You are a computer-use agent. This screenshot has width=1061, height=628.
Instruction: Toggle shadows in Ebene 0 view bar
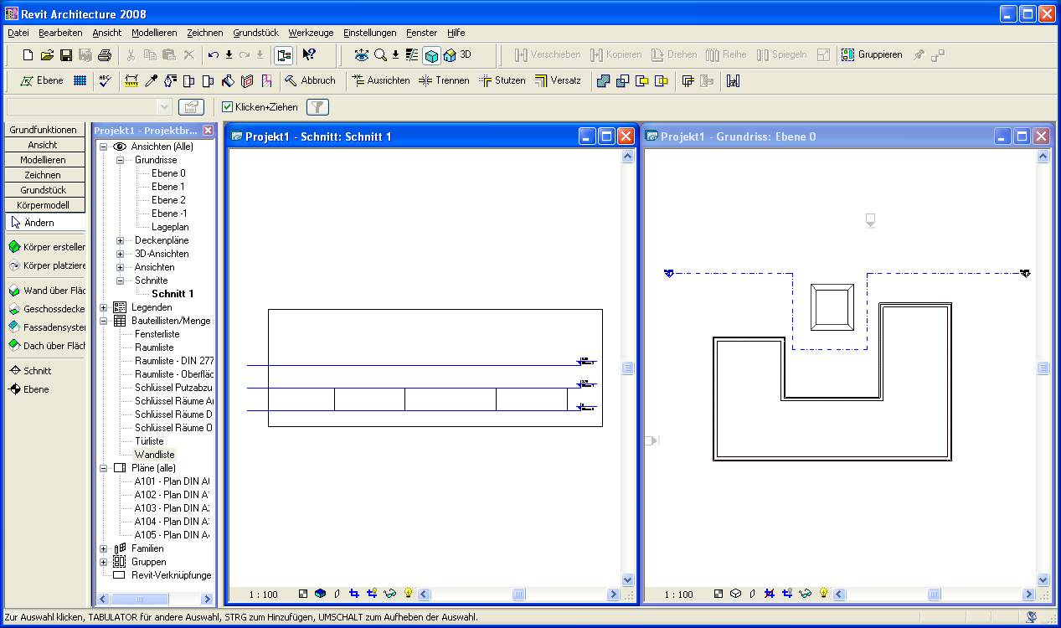752,594
